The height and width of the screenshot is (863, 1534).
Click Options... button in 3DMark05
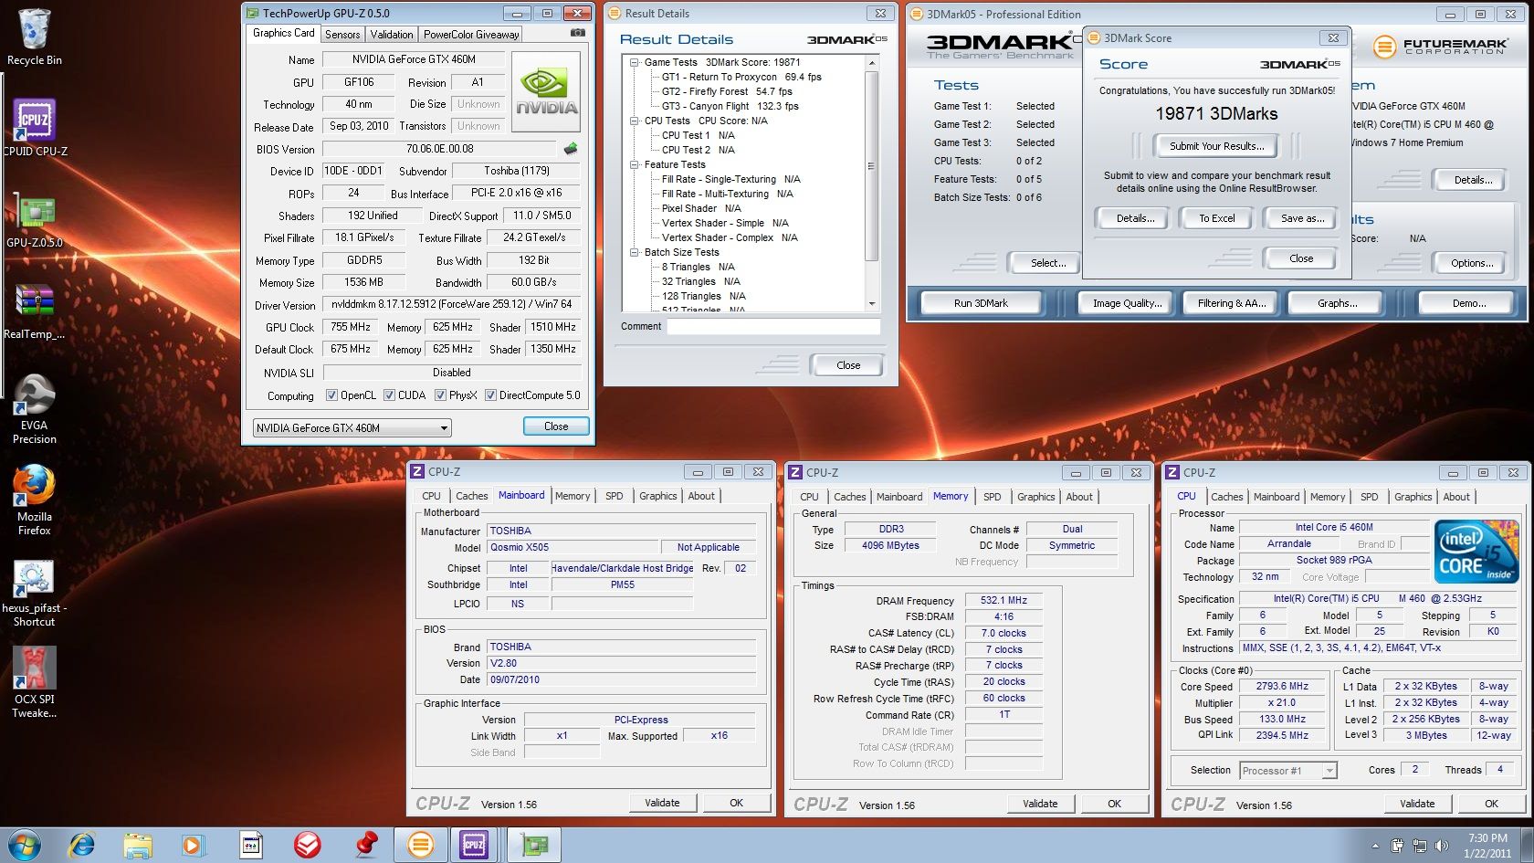point(1472,263)
